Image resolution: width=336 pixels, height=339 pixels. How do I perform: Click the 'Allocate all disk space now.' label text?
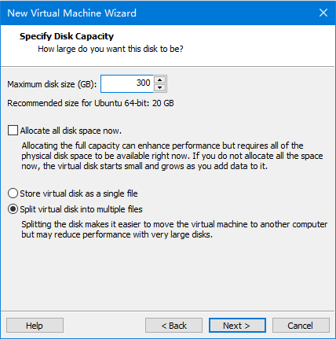click(x=71, y=131)
